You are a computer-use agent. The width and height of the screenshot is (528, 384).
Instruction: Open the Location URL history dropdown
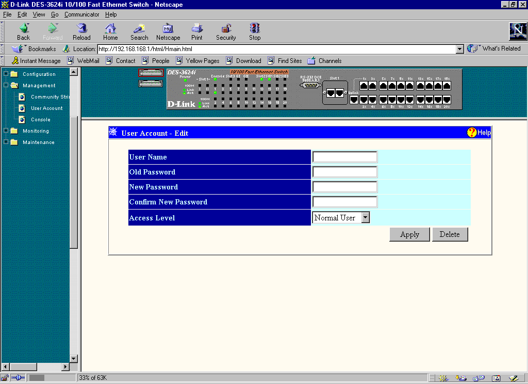point(460,49)
